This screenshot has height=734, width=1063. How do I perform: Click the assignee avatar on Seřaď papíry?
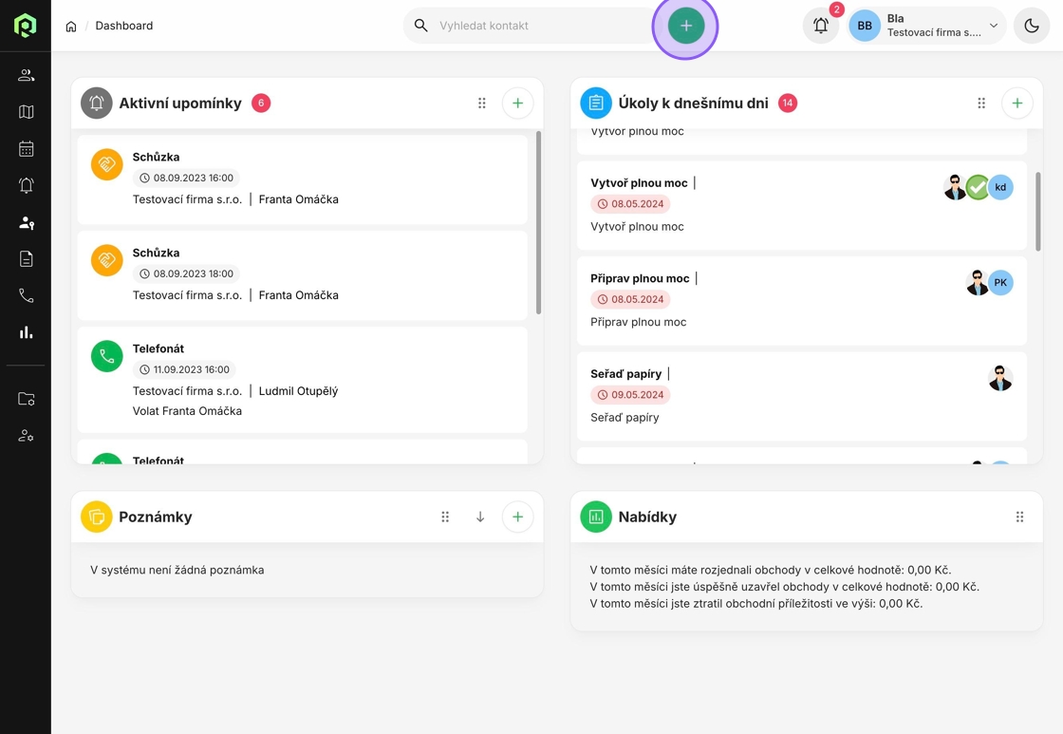1000,379
